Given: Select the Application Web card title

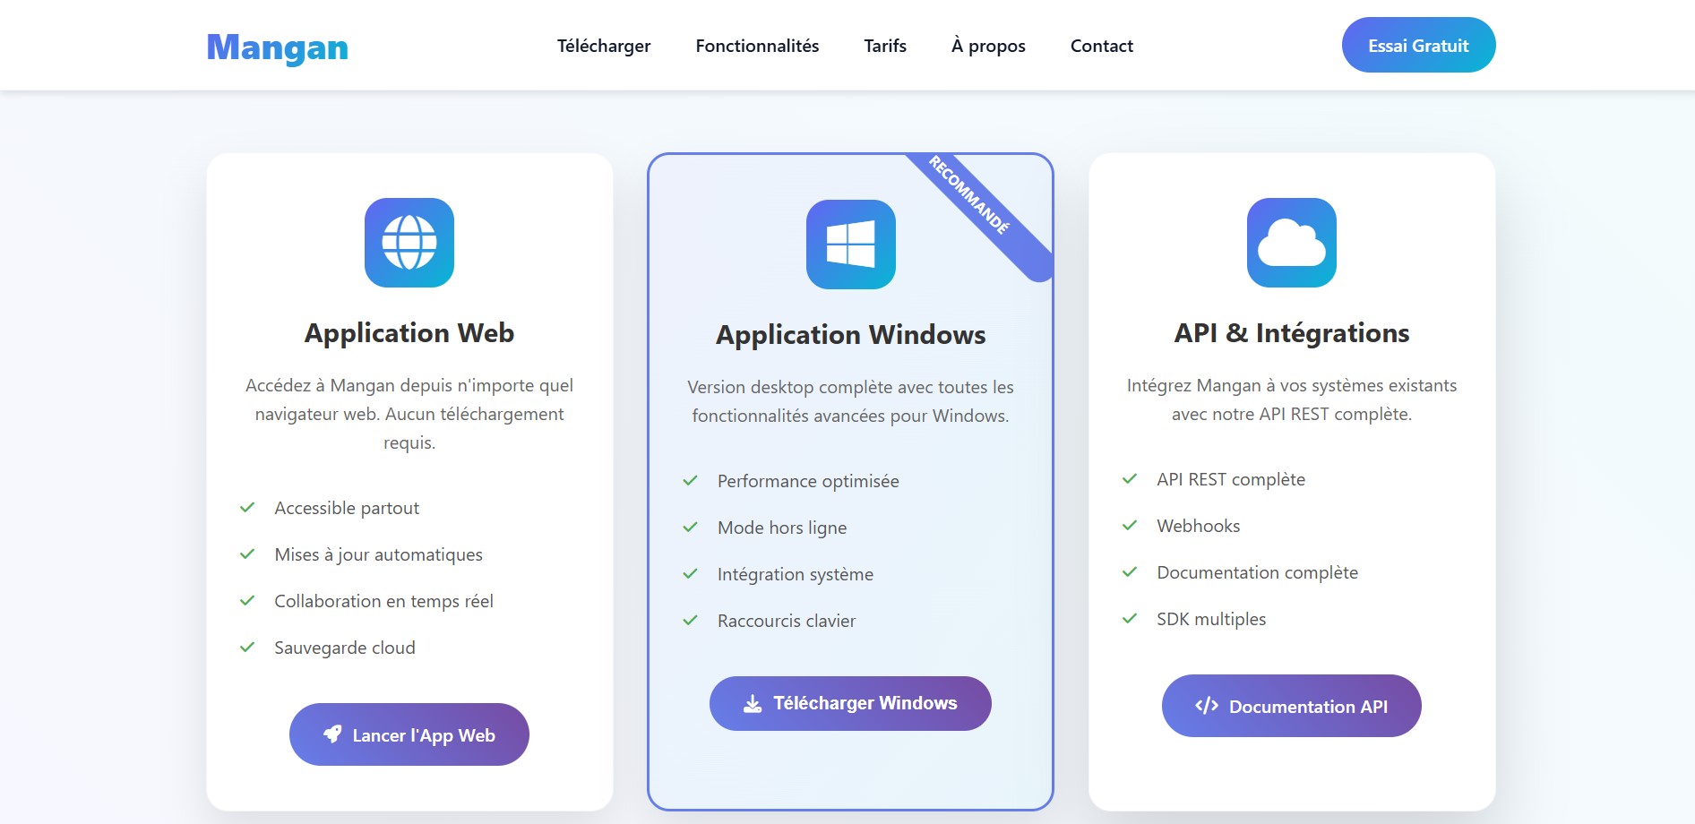Looking at the screenshot, I should point(409,333).
